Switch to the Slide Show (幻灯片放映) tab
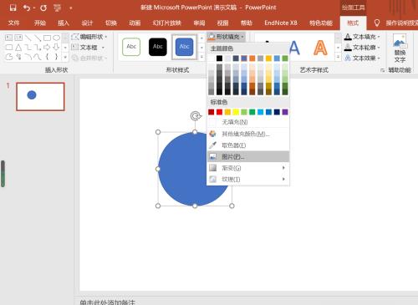 166,23
